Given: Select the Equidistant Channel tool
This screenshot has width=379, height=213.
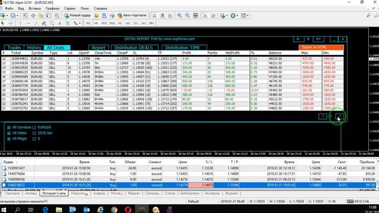Looking at the screenshot, I should click(x=44, y=23).
